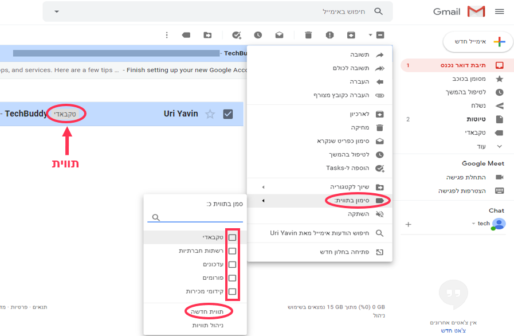The image size is (514, 336).
Task: Click the archive icon in toolbar
Action: pyautogui.click(x=351, y=35)
